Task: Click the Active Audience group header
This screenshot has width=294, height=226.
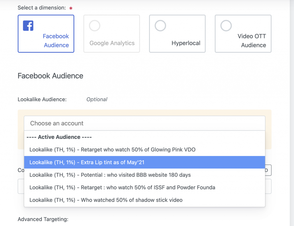Action: click(x=59, y=137)
